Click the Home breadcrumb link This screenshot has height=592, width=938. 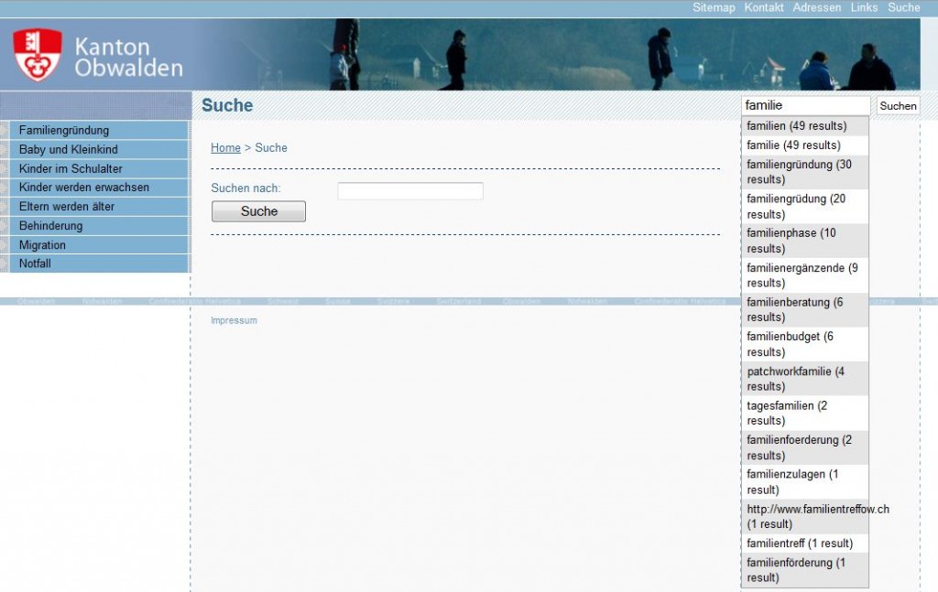225,148
